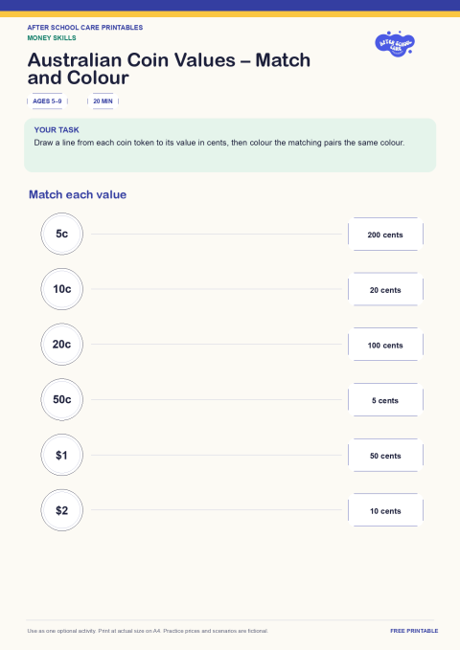Click the FREE PRINTABLE footer label
The height and width of the screenshot is (650, 460).
[414, 631]
